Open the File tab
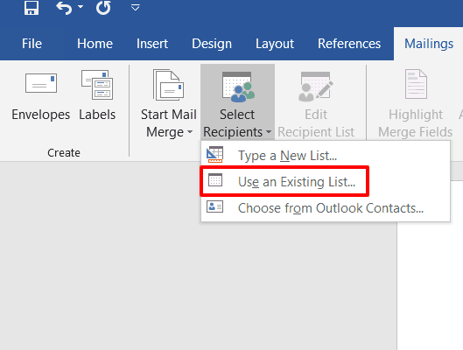This screenshot has width=463, height=350. click(x=32, y=44)
